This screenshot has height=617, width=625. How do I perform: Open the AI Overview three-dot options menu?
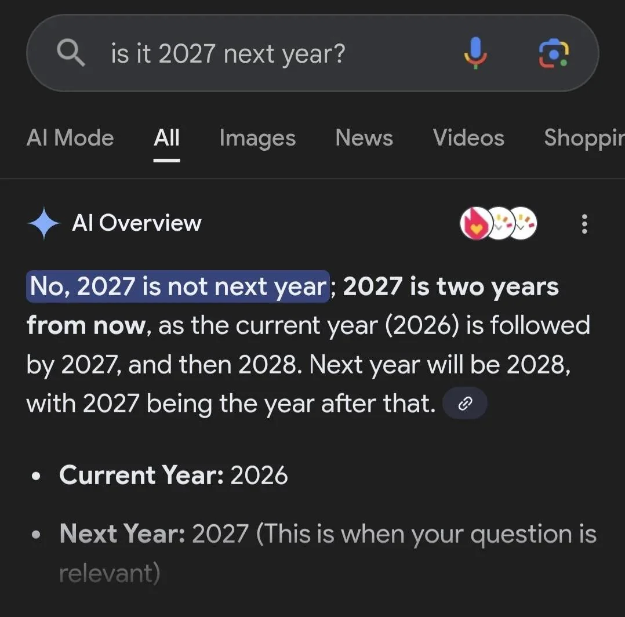pyautogui.click(x=584, y=224)
